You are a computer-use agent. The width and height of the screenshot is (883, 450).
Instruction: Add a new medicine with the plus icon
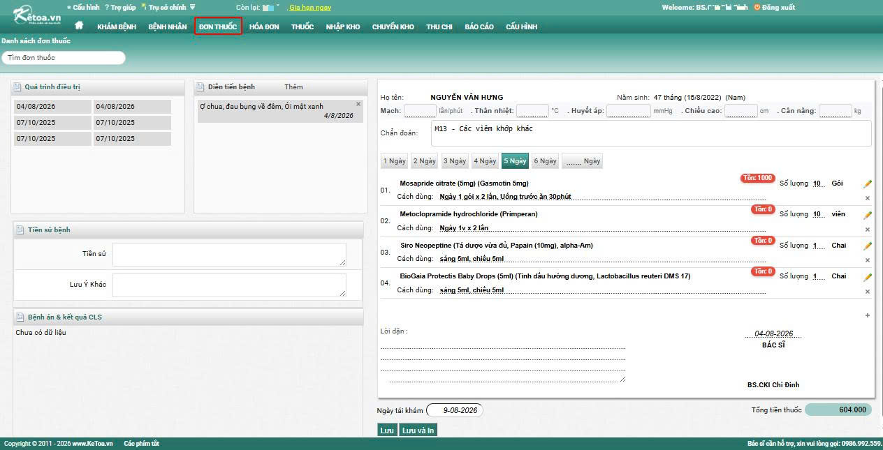[x=868, y=315]
